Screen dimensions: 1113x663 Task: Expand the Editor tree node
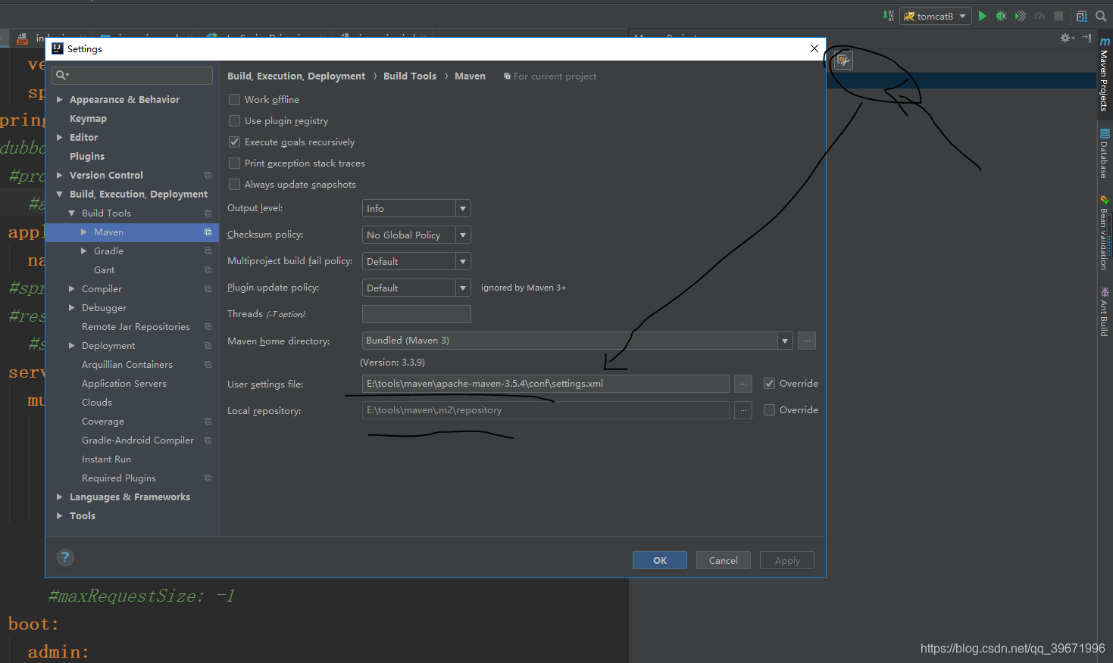click(x=59, y=137)
